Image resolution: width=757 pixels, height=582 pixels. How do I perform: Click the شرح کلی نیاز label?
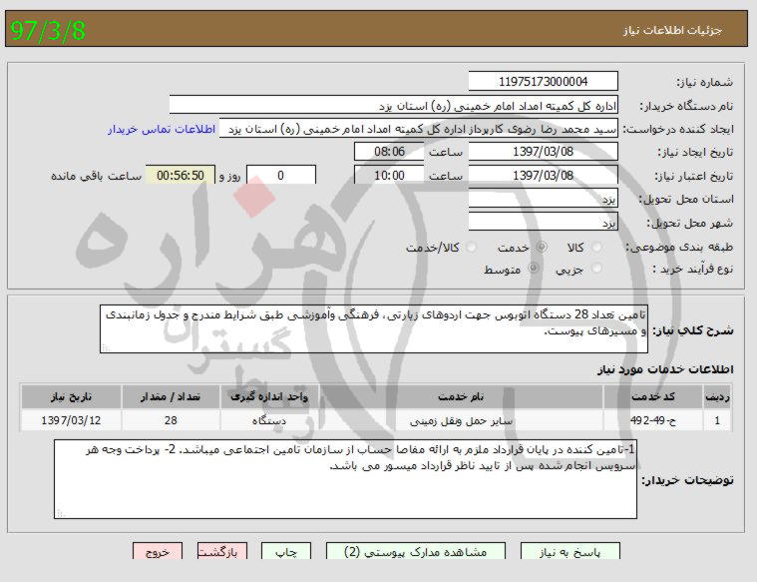692,330
